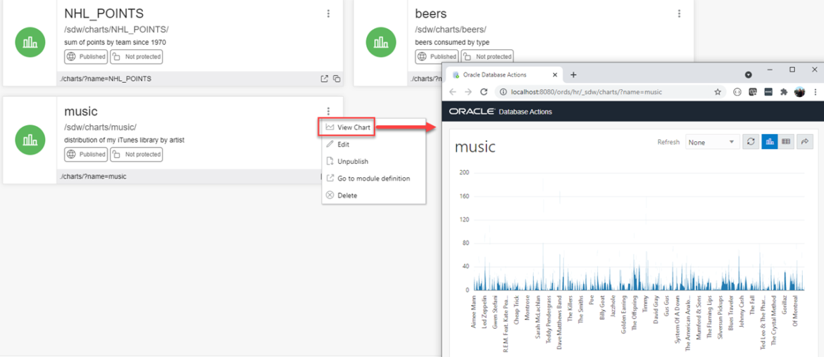The height and width of the screenshot is (357, 824).
Task: Click the NHL_POINTS card title
Action: (x=104, y=13)
